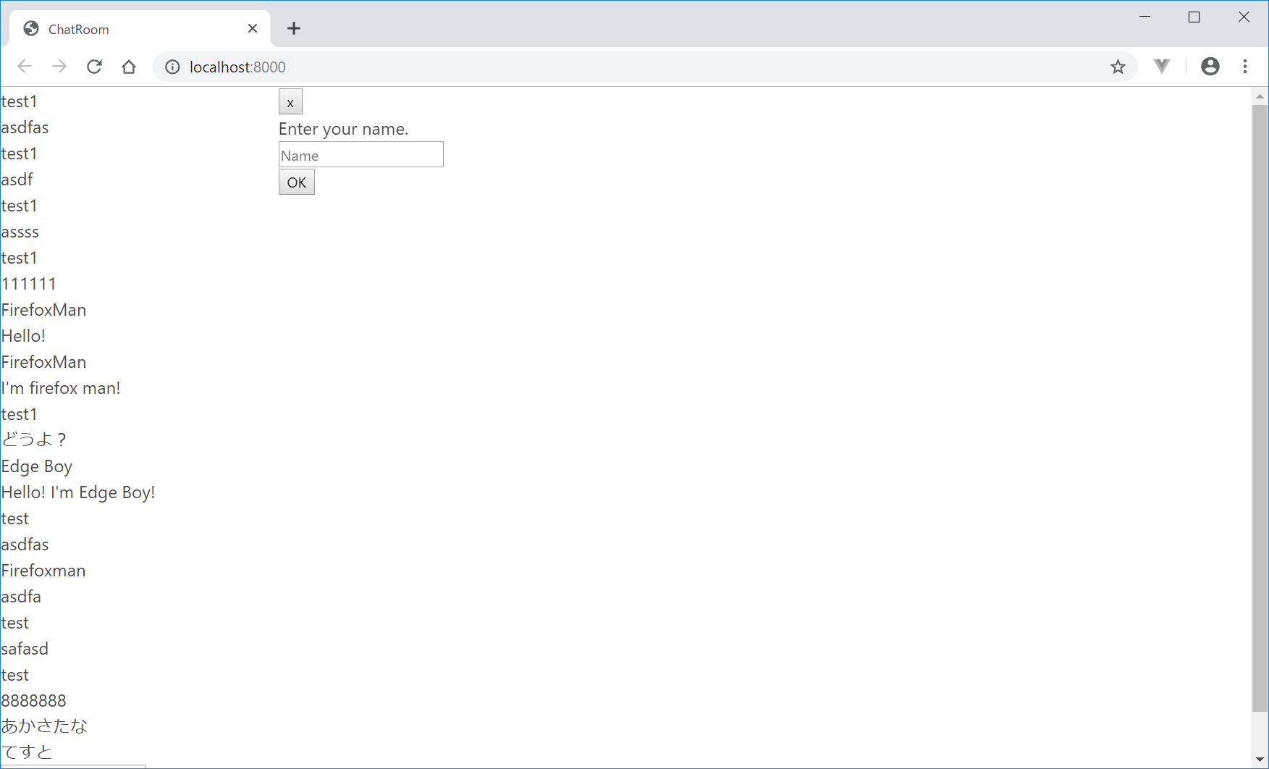Go back using the browser back arrow

coord(25,67)
